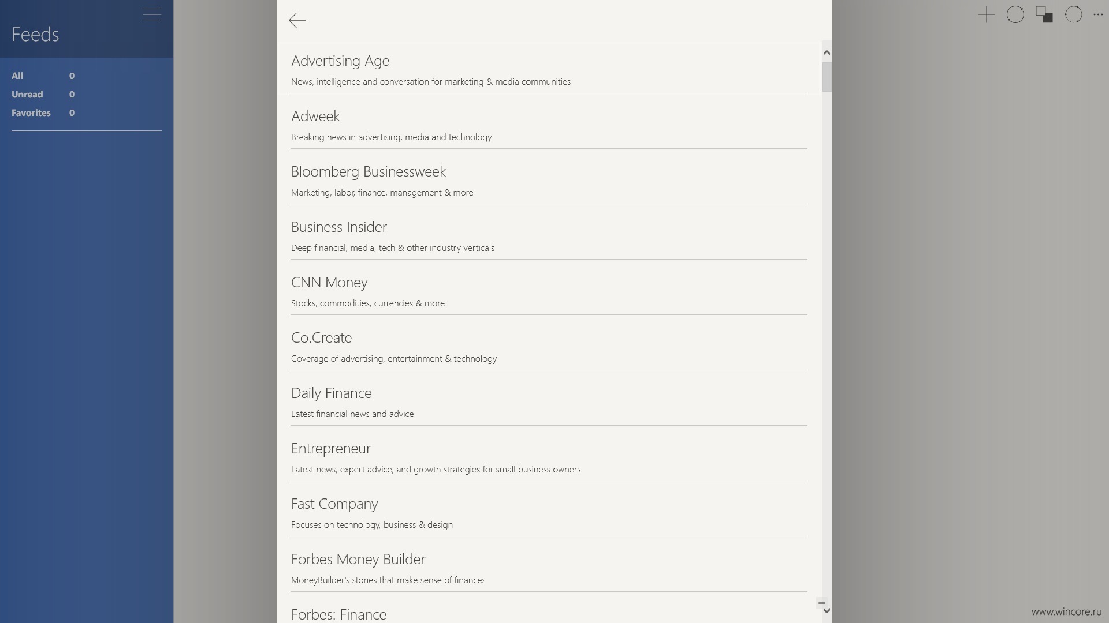The image size is (1109, 623).
Task: Choose the Bloomberg Businessweek feed
Action: (x=549, y=179)
